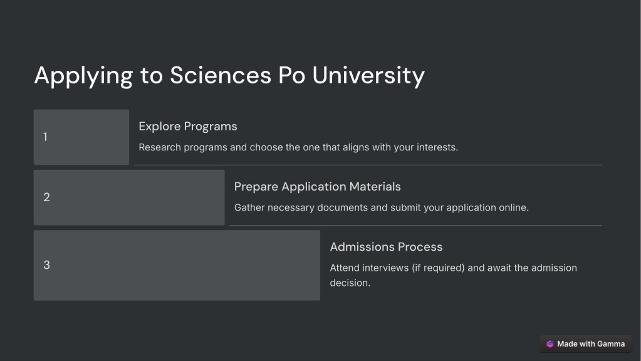This screenshot has width=641, height=361.
Task: Click the Made with Gamma badge
Action: [x=585, y=344]
